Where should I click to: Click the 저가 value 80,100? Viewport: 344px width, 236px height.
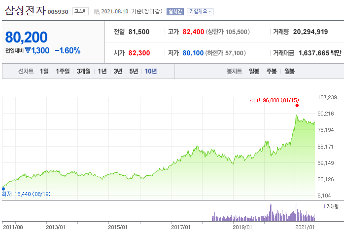pos(193,53)
